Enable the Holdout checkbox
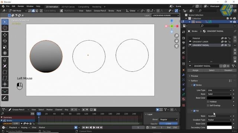The image size is (238, 133). [208, 102]
